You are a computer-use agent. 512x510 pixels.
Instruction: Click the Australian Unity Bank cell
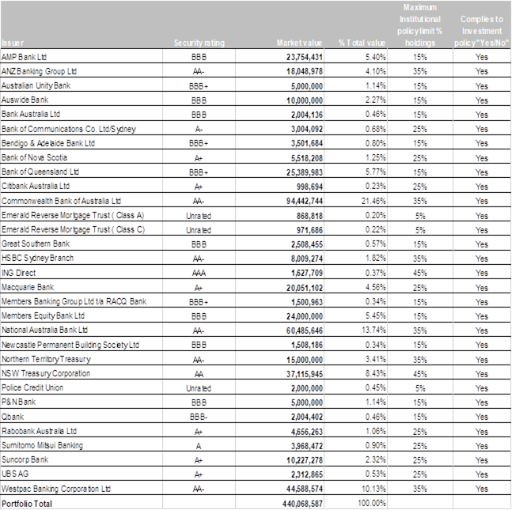[x=36, y=85]
